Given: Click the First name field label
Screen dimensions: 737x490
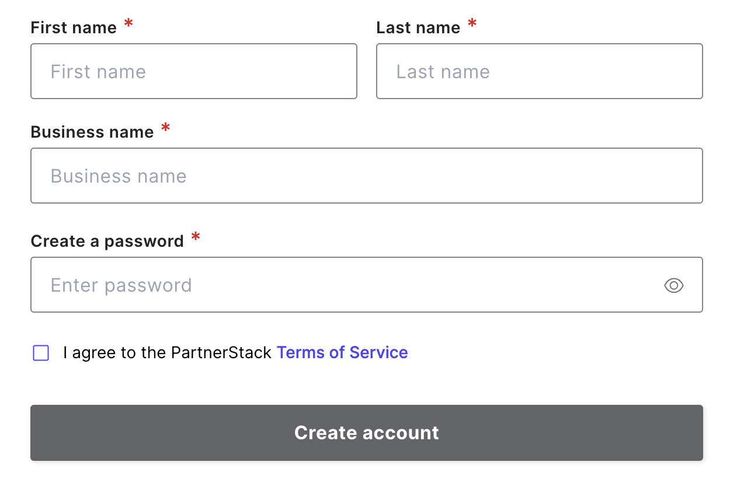Looking at the screenshot, I should (x=74, y=27).
